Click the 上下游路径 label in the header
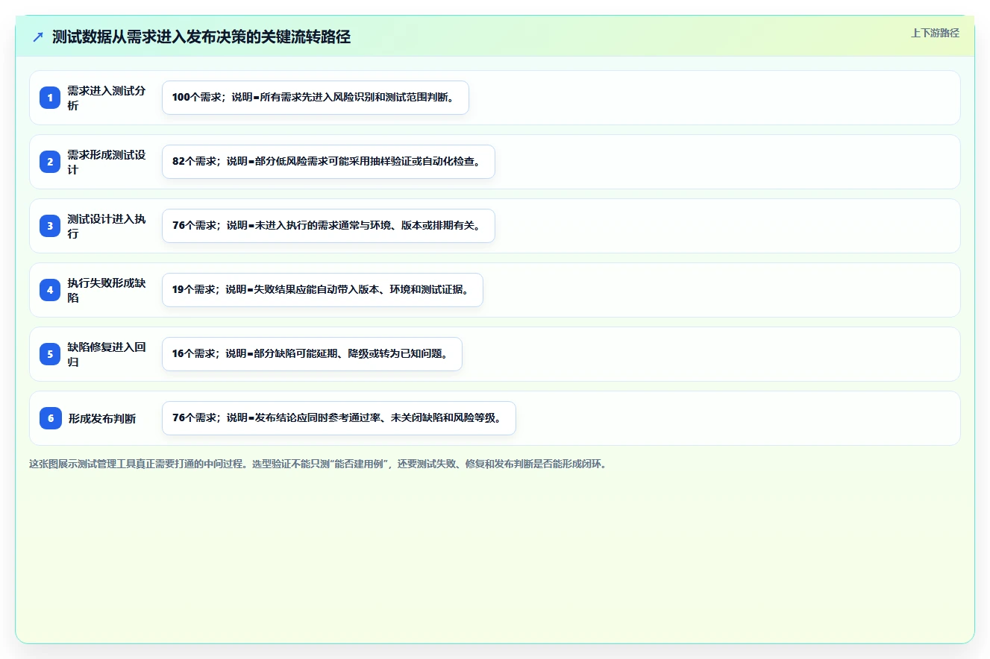Screen dimensions: 990x659 935,34
